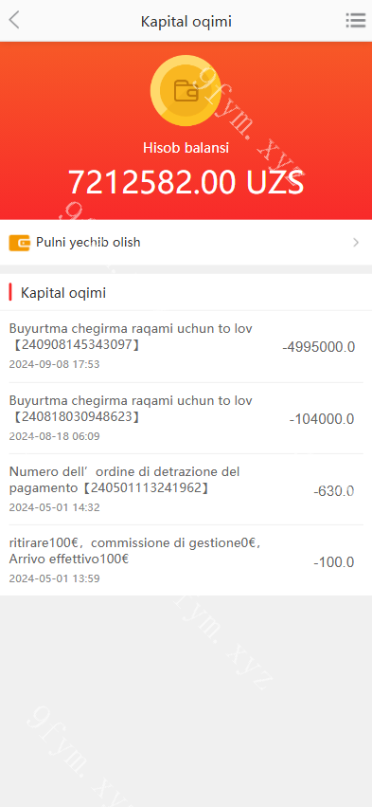Select the 2024-05-01 13:59 timestamp
Image resolution: width=372 pixels, height=807 pixels.
(x=55, y=578)
